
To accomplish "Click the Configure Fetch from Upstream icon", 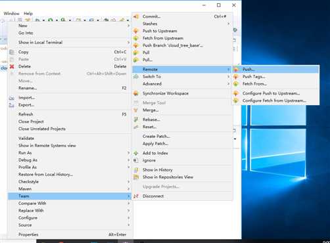I will click(x=236, y=100).
